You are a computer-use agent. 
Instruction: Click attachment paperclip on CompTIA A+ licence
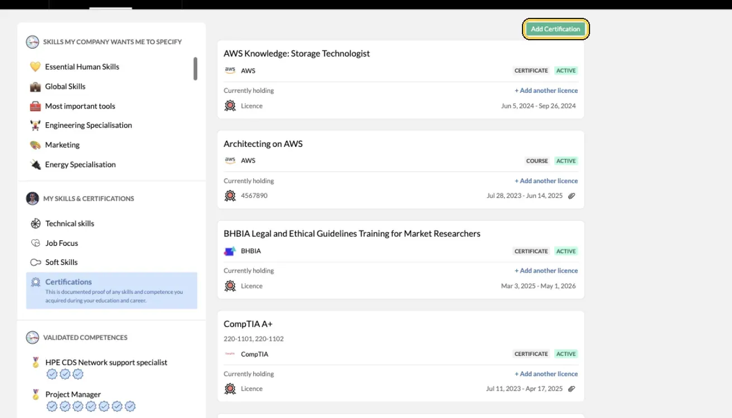point(572,389)
